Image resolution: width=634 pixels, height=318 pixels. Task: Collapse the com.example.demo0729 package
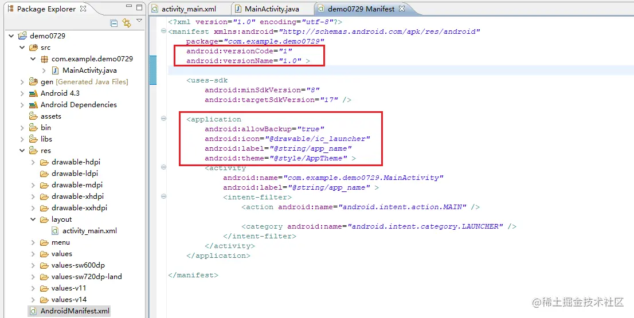tap(33, 59)
